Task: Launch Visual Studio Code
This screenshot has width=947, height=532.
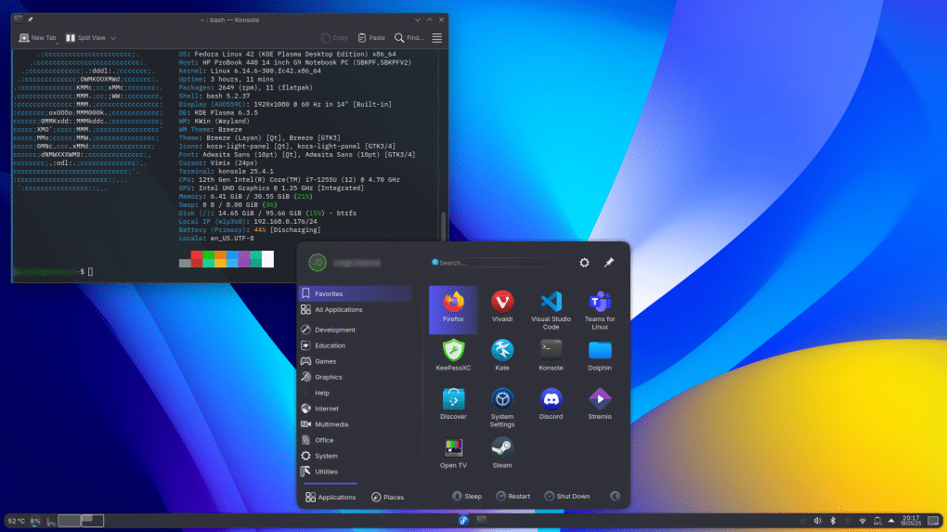Action: [x=551, y=310]
